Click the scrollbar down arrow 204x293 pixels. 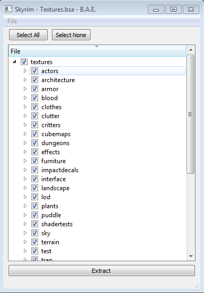point(191,256)
